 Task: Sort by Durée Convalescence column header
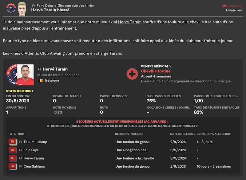(213, 134)
